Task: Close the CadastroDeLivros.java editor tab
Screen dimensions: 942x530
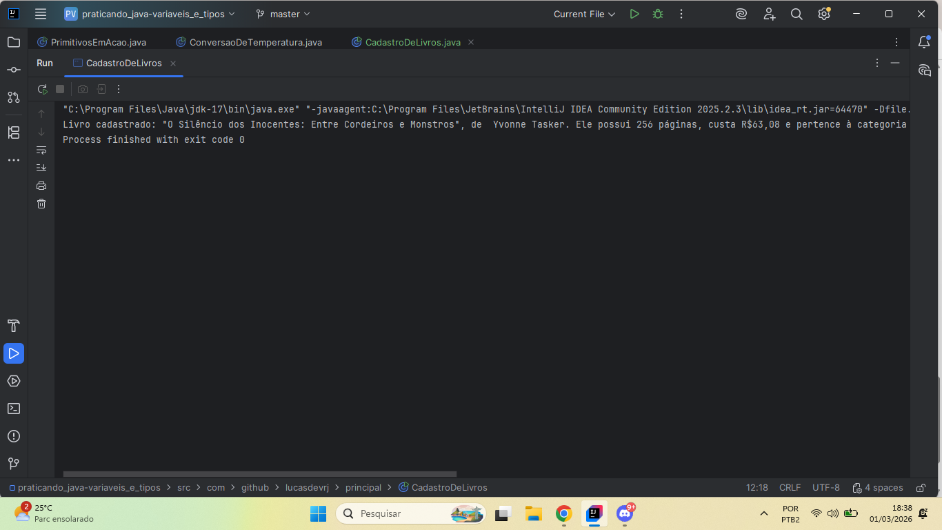Action: tap(471, 42)
